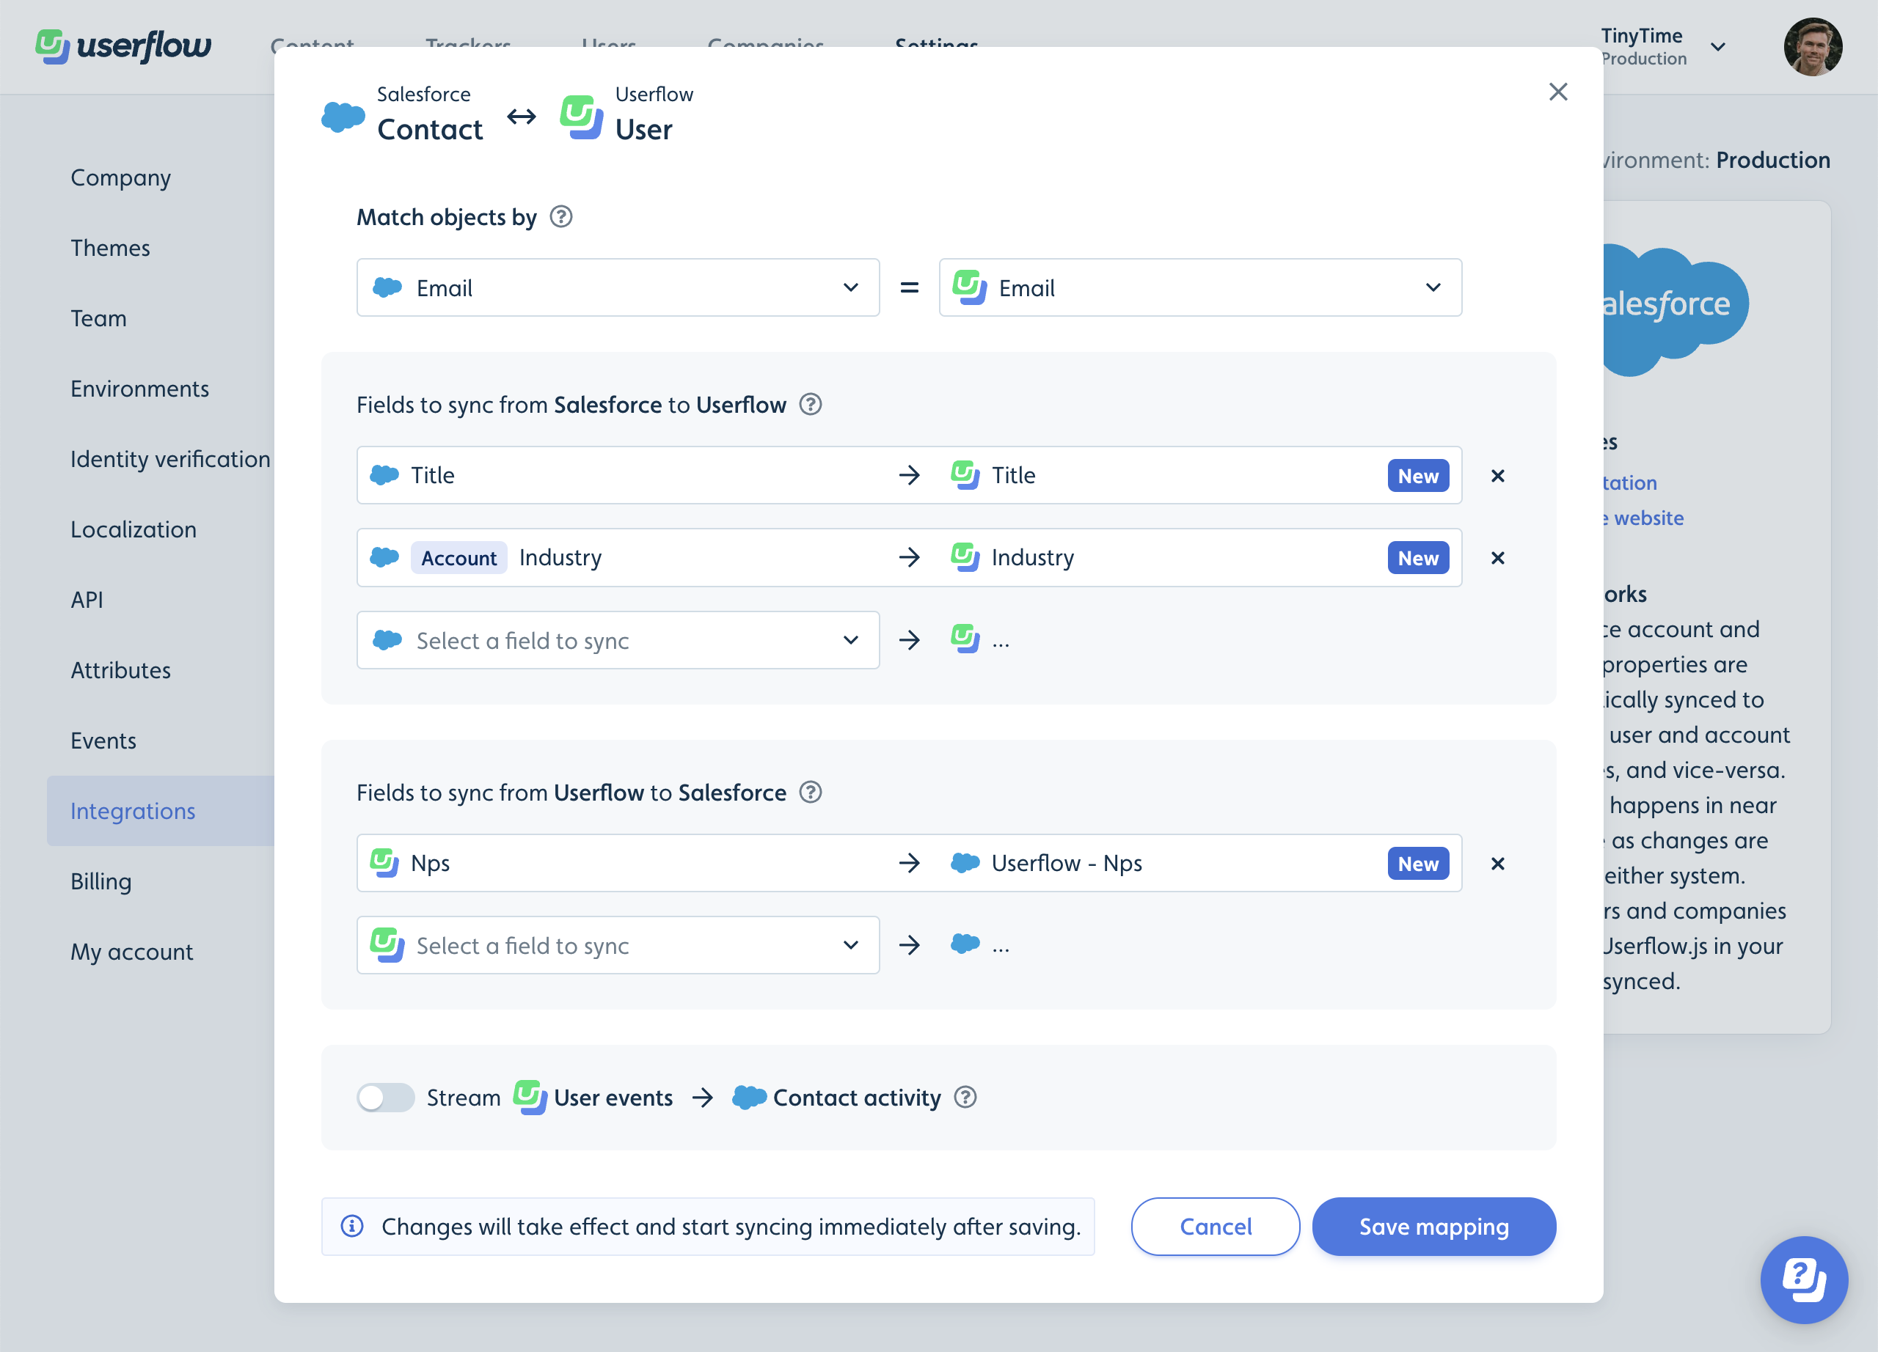The height and width of the screenshot is (1352, 1878).
Task: Click the info icon in saving notice
Action: tap(352, 1226)
